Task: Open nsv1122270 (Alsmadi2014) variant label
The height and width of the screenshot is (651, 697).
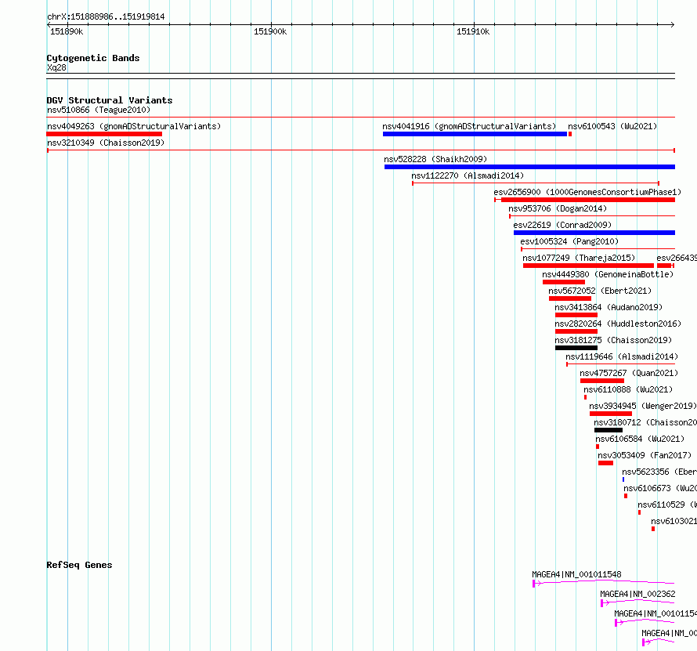Action: [468, 175]
